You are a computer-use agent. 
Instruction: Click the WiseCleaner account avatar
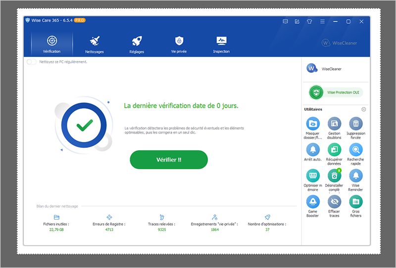pos(312,68)
